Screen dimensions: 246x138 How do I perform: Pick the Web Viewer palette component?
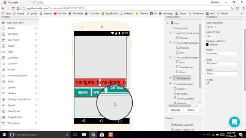coord(14,123)
